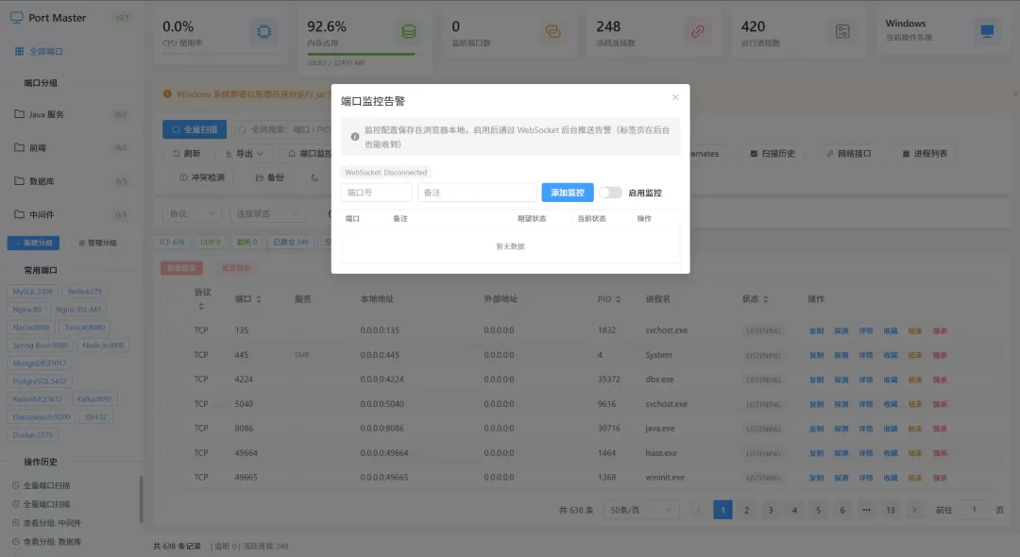Close the 端口监控告警 dialog
Viewport: 1020px width, 557px height.
click(675, 97)
